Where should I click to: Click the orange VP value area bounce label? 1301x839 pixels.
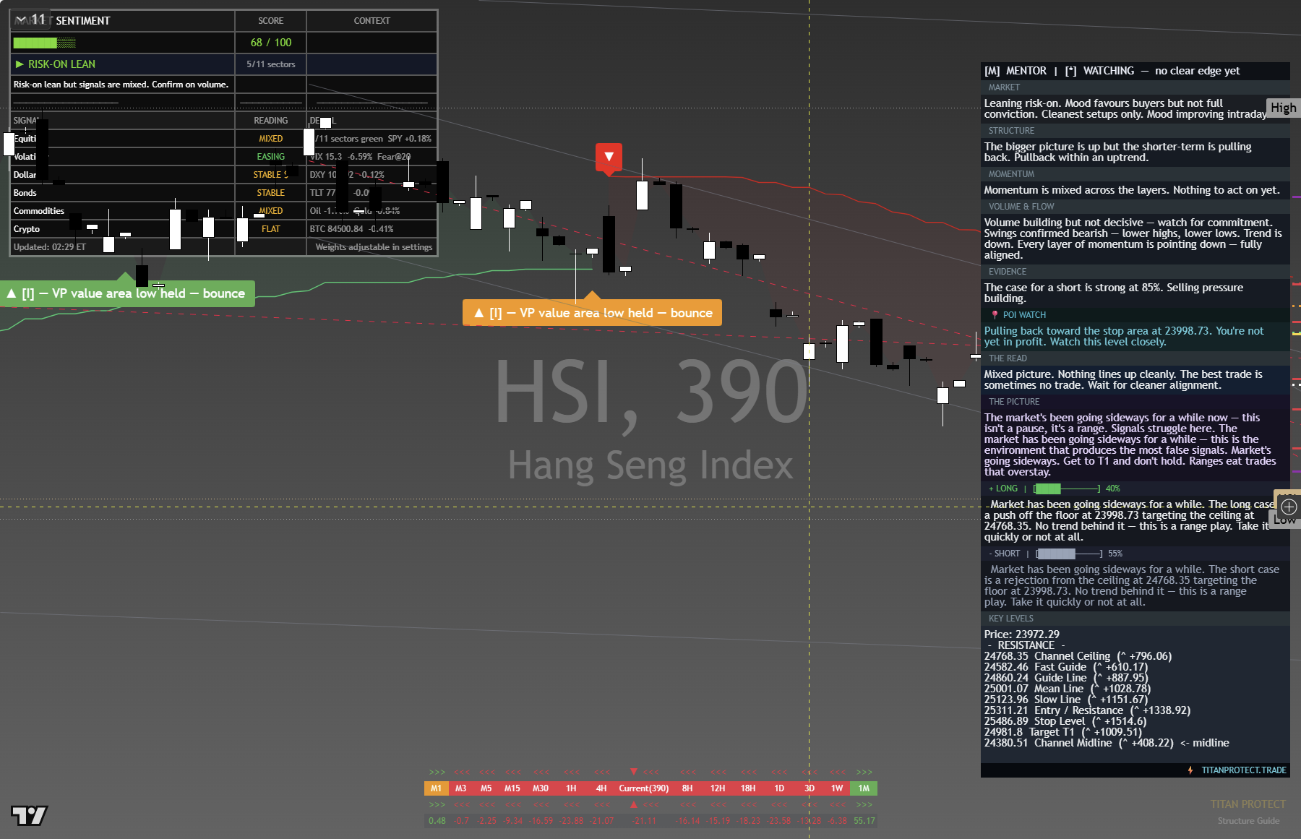pos(592,313)
